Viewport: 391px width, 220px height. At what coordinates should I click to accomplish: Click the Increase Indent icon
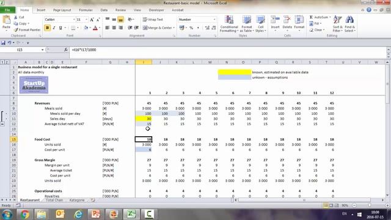tap(136, 28)
